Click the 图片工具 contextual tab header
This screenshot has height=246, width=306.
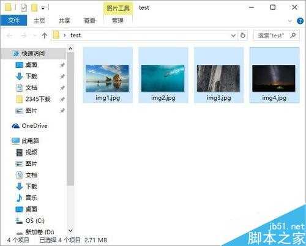[118, 8]
